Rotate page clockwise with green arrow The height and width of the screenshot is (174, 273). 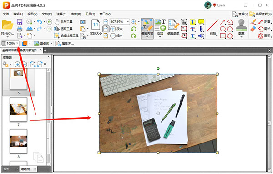tap(134, 36)
